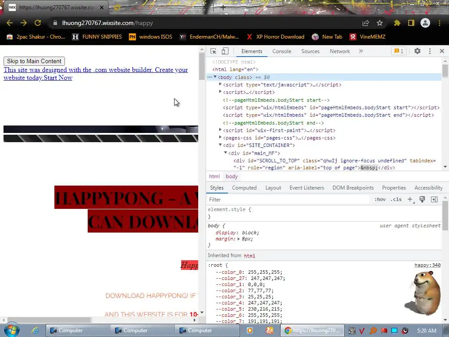The height and width of the screenshot is (337, 449).
Task: Open the DevTools customize three-dot menu
Action: (x=430, y=51)
